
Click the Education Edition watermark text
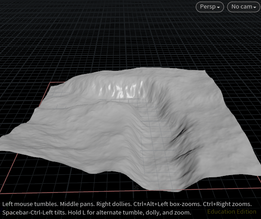[x=232, y=212]
